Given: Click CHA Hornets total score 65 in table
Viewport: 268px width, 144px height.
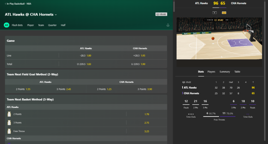Looking at the screenshot, I should pos(253,93).
